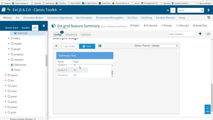213x120 pixels.
Task: Click the M filter button in header
Action: 168,10
